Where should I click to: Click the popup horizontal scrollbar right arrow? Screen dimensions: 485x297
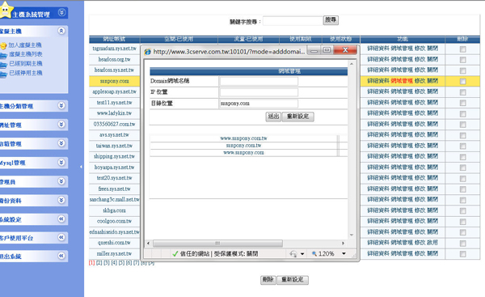pos(343,243)
